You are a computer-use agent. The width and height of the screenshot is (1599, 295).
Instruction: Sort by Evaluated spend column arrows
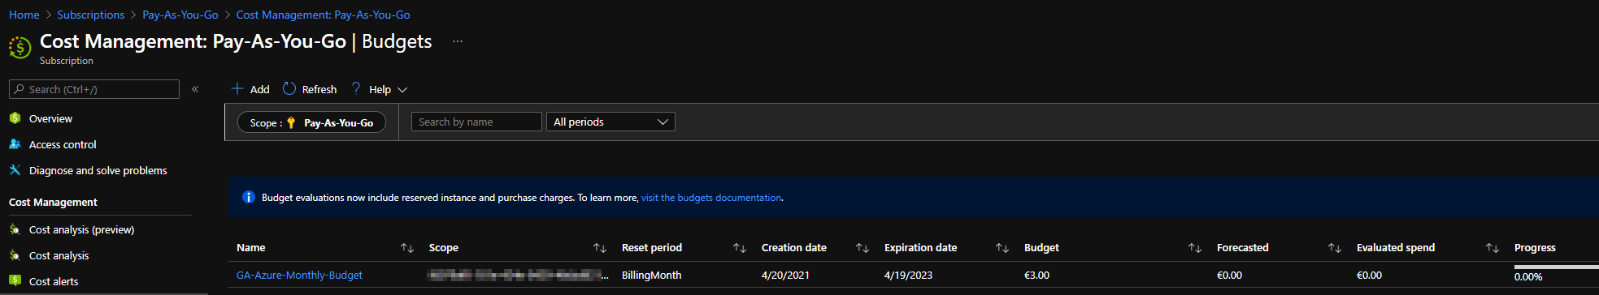click(x=1493, y=248)
